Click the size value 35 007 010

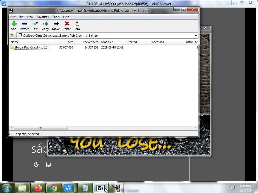[x=66, y=47]
